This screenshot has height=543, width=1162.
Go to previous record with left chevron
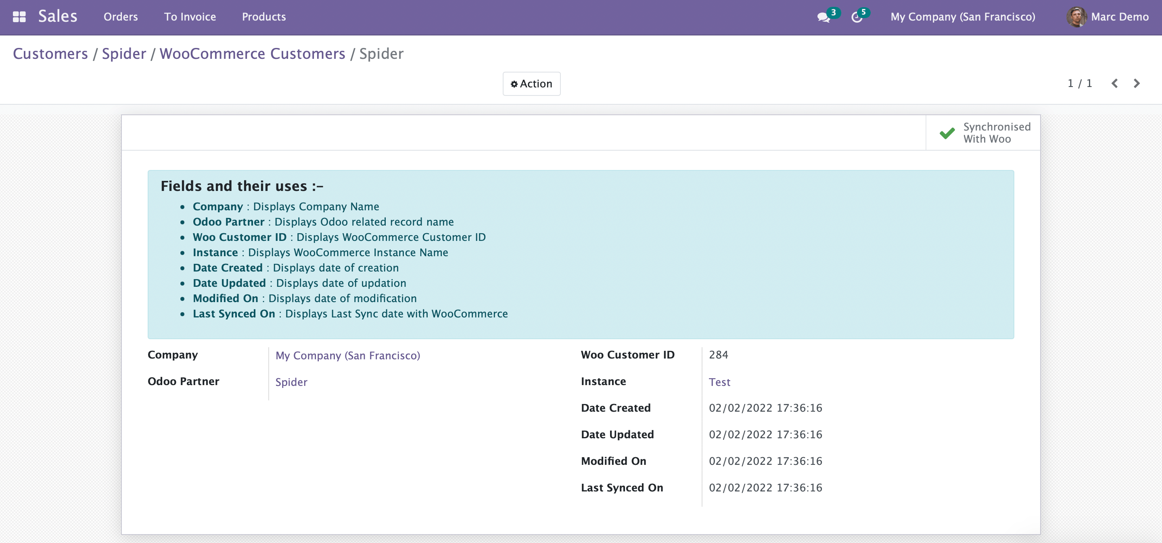pyautogui.click(x=1114, y=83)
